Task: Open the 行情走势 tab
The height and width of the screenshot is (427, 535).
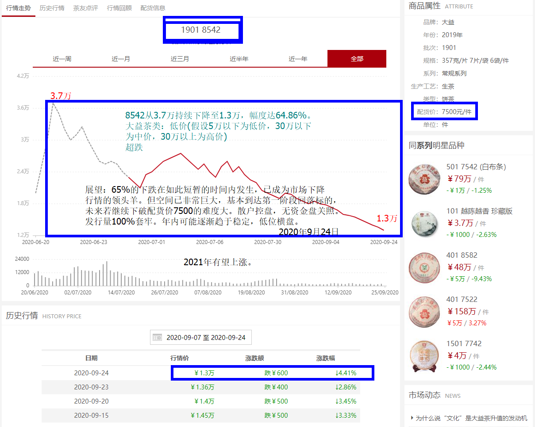Action: click(18, 8)
